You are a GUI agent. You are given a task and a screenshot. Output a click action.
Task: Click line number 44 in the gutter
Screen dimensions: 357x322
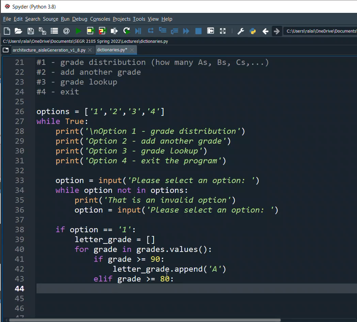click(19, 288)
